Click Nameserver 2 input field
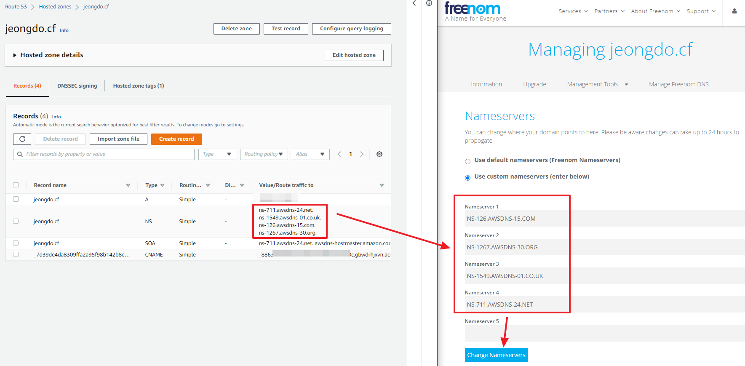Screen dimensions: 745x366 click(x=605, y=247)
